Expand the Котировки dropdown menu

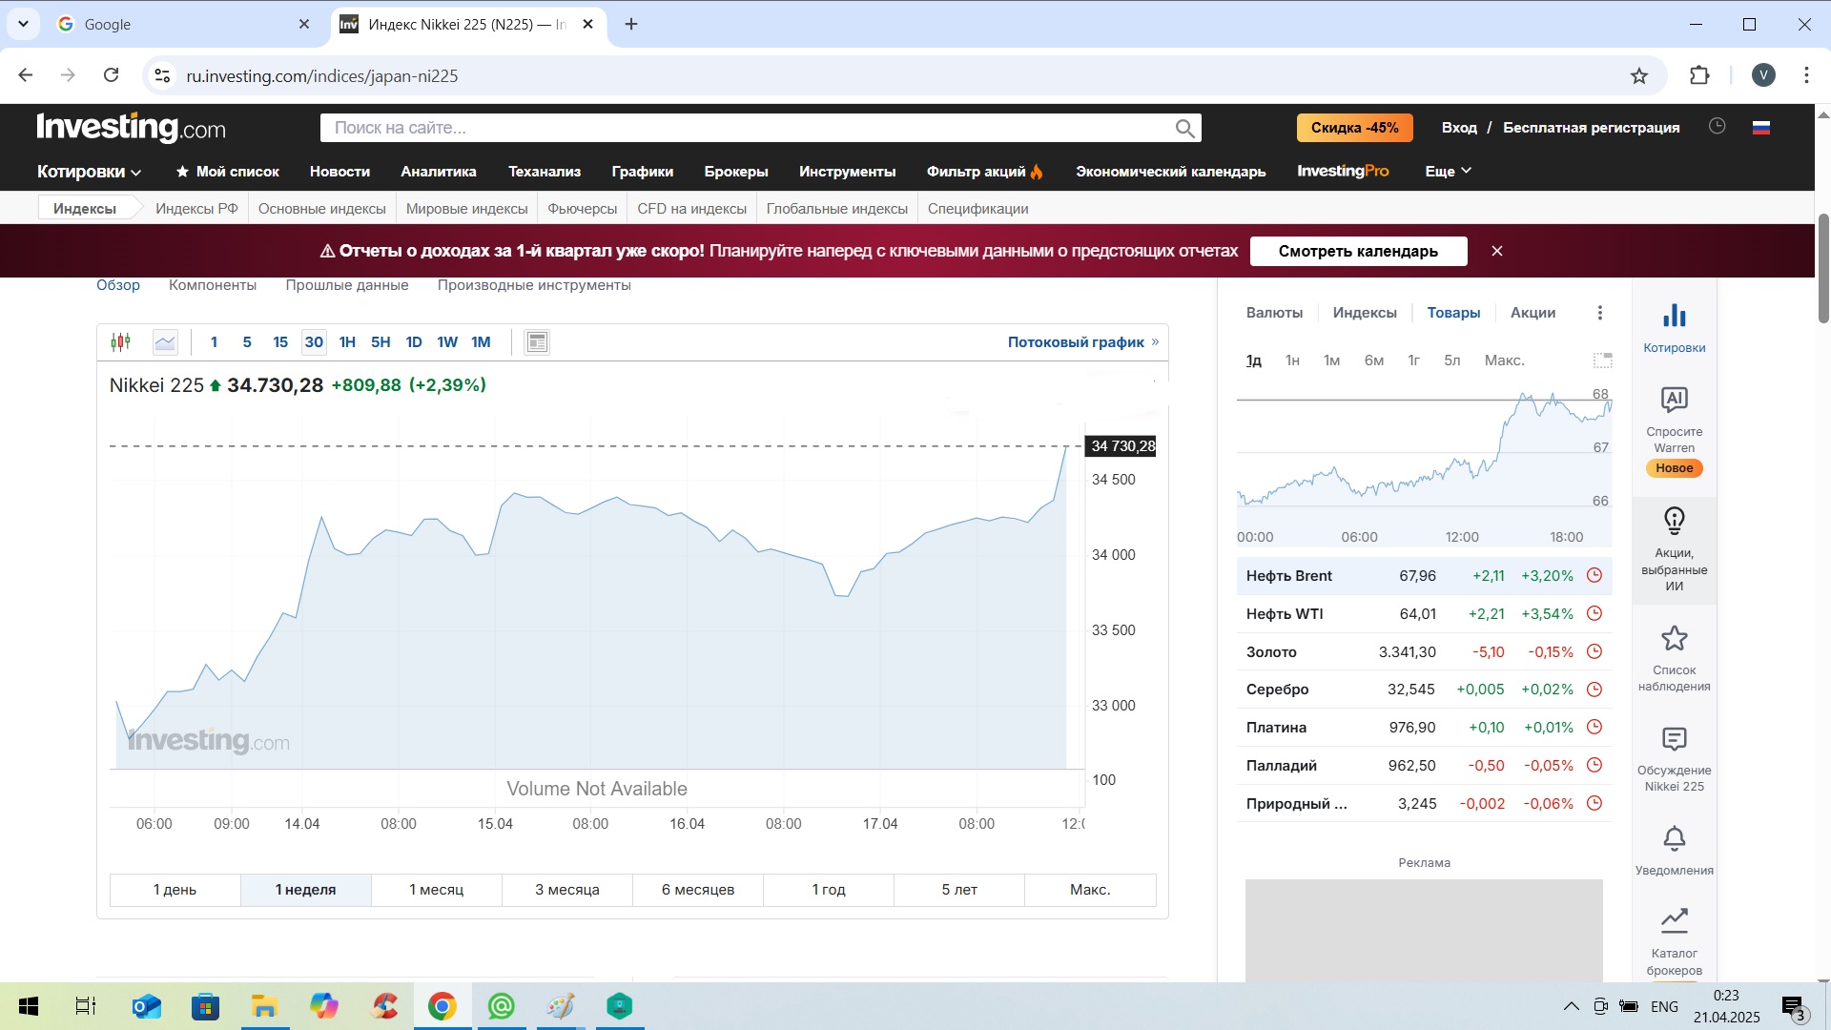[89, 172]
